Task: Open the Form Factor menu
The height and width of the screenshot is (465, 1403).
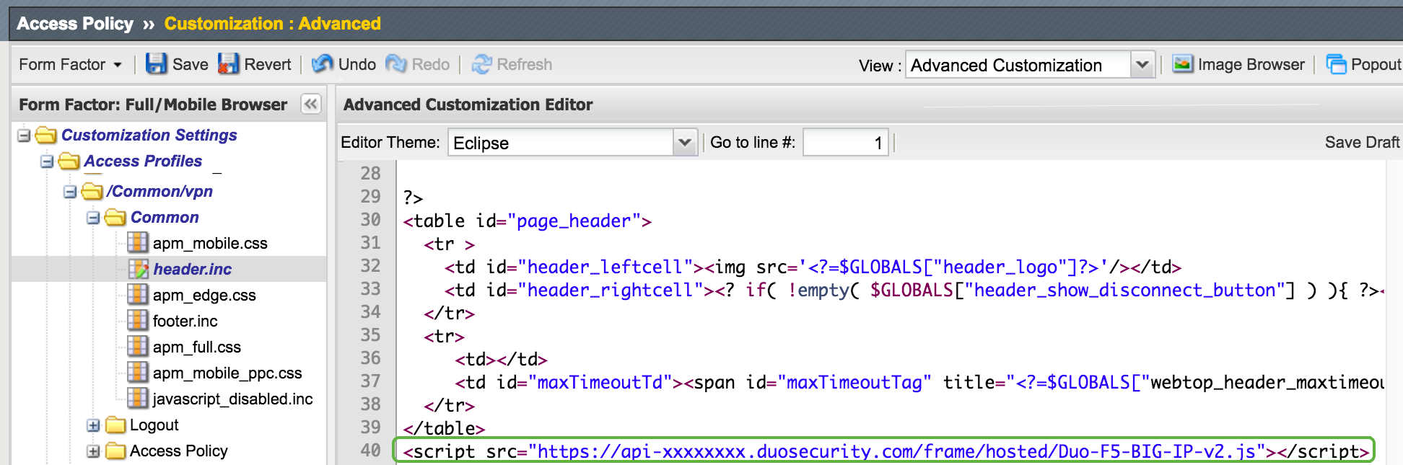Action: [70, 65]
